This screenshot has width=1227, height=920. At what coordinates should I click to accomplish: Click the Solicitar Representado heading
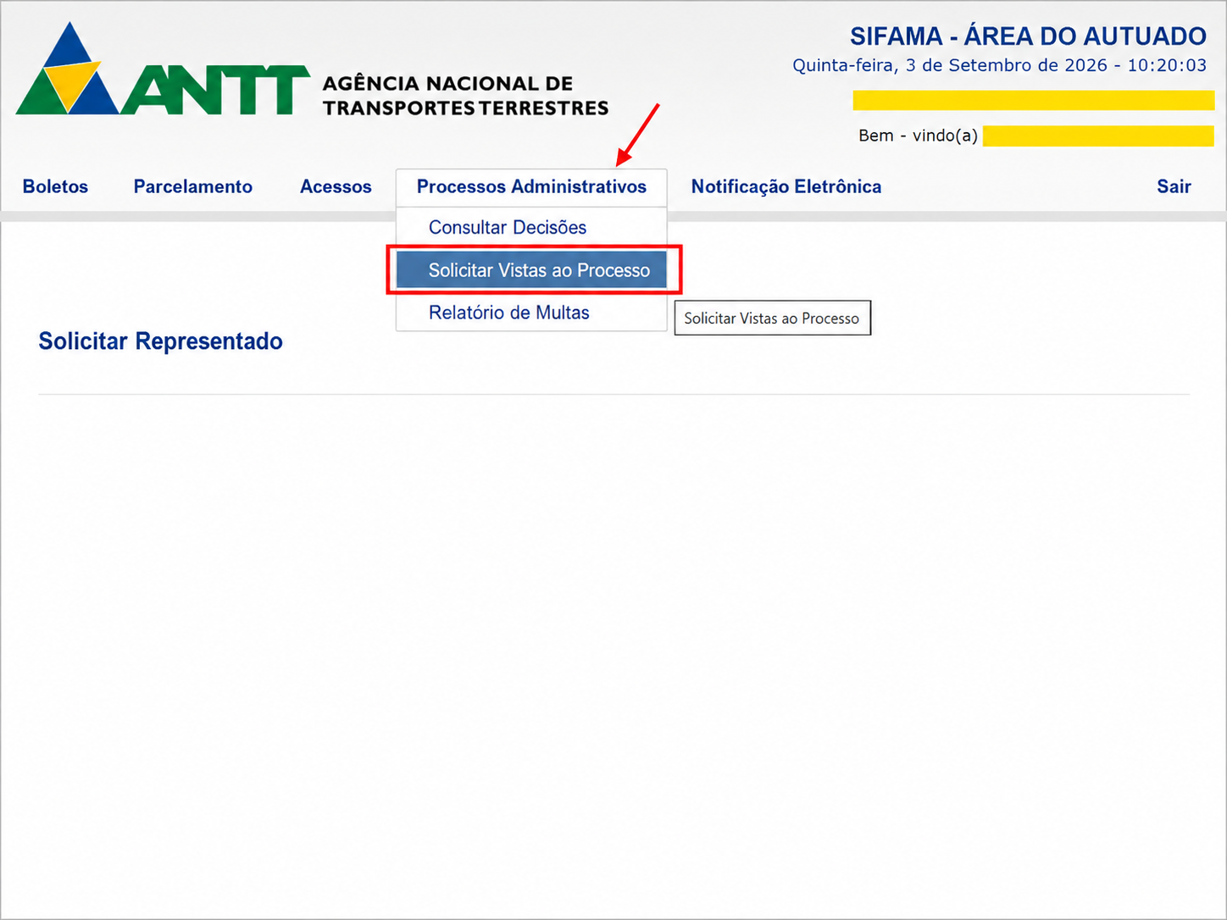[x=161, y=341]
